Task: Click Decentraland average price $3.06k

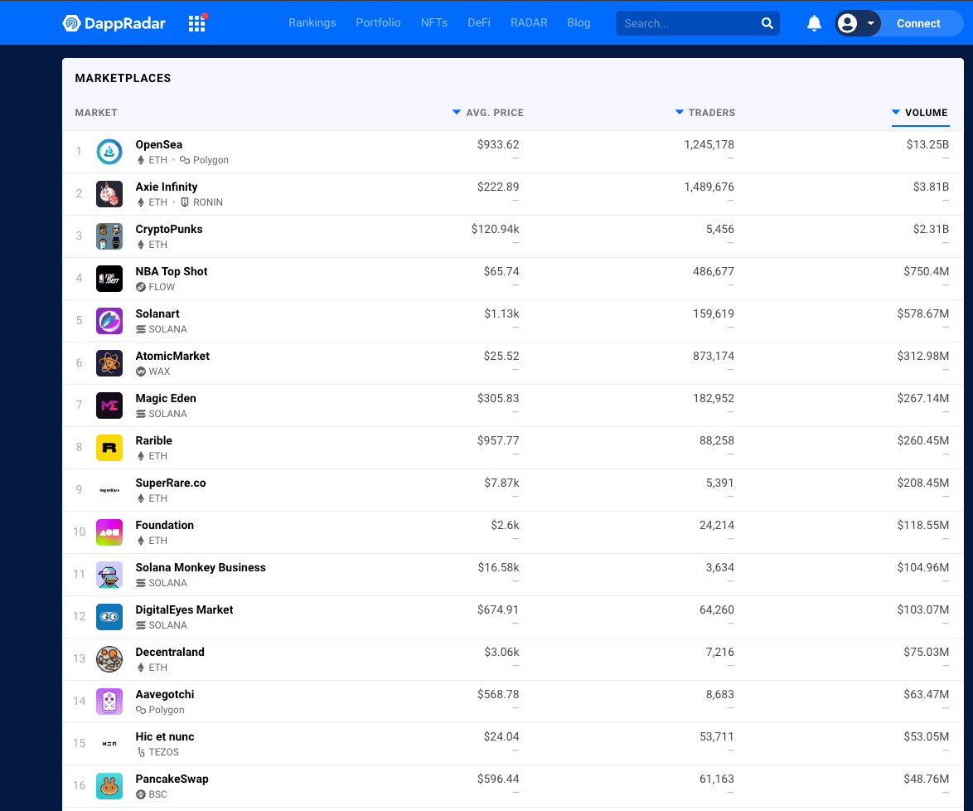Action: (501, 652)
